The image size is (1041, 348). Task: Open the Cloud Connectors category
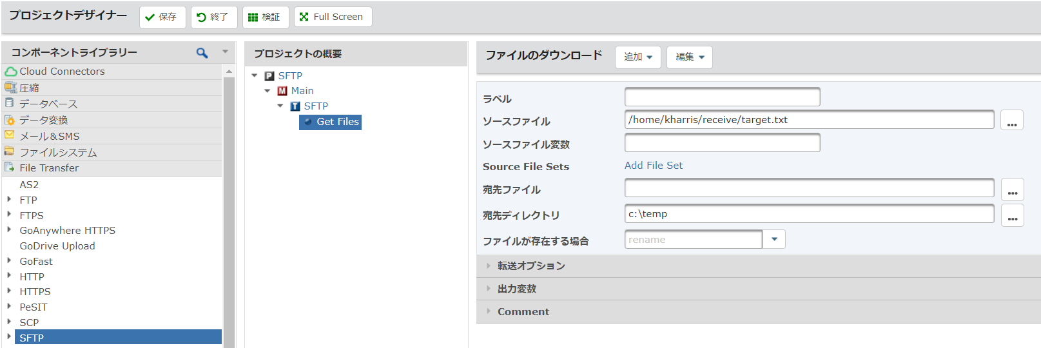tap(112, 72)
